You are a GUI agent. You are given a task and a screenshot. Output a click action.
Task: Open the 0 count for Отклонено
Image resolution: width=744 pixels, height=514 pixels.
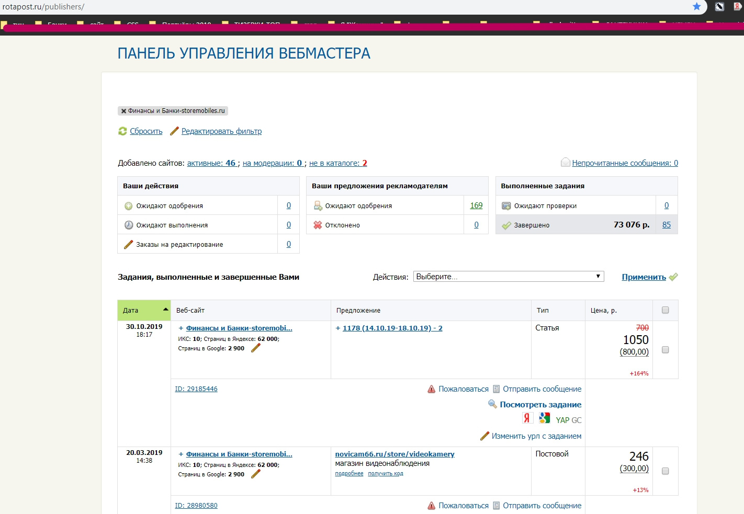click(x=476, y=225)
